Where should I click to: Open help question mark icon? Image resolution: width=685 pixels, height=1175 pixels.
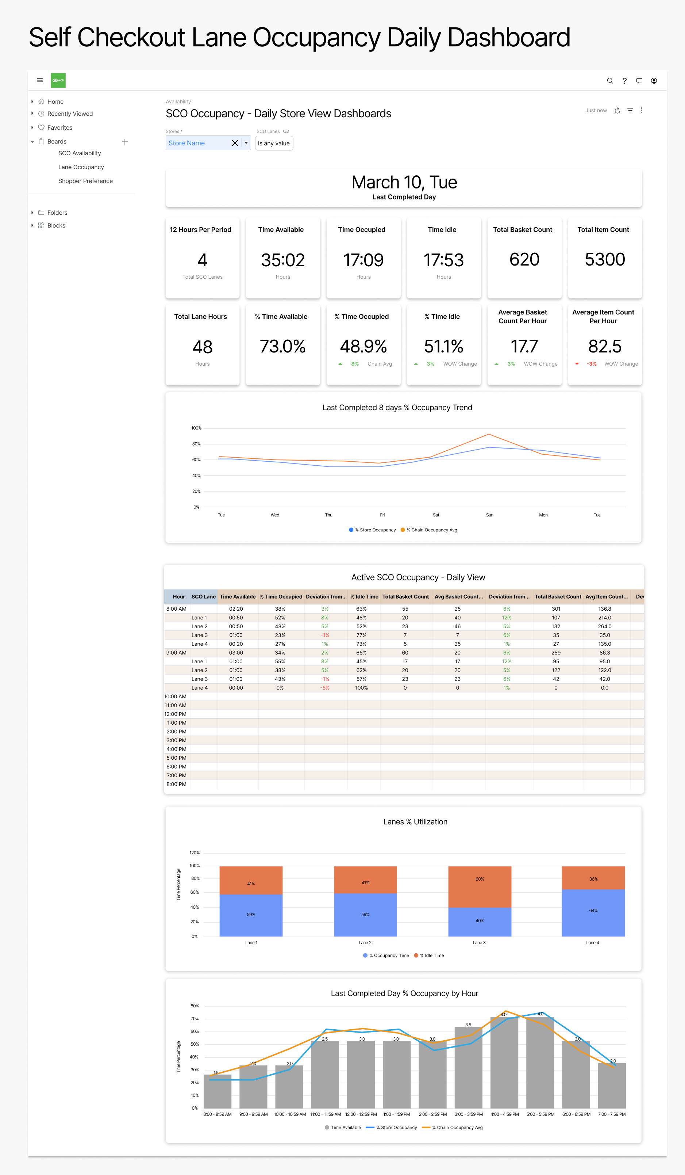tap(624, 81)
